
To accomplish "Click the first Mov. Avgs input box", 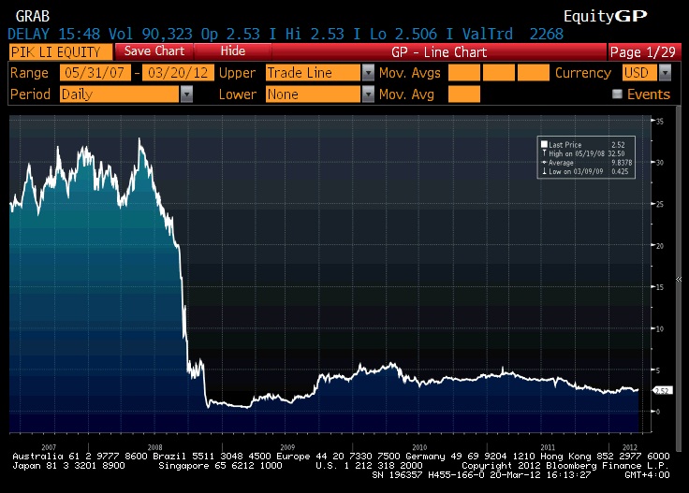I will [464, 72].
